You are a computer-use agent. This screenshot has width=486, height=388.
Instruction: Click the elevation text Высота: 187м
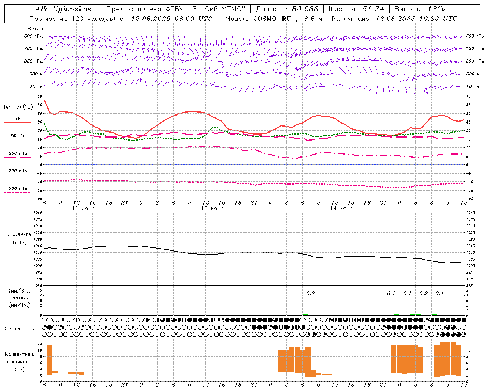(420, 9)
